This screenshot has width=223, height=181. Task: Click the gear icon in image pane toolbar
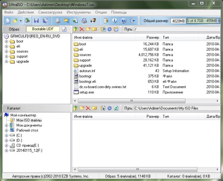(x=110, y=29)
